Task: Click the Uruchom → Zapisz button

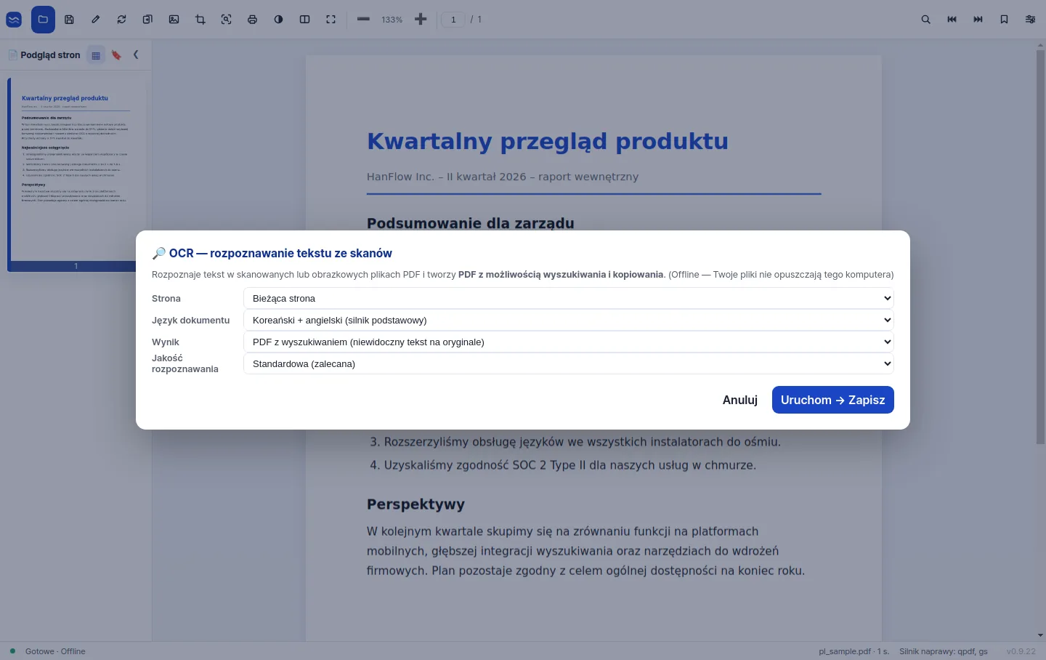Action: pos(833,400)
